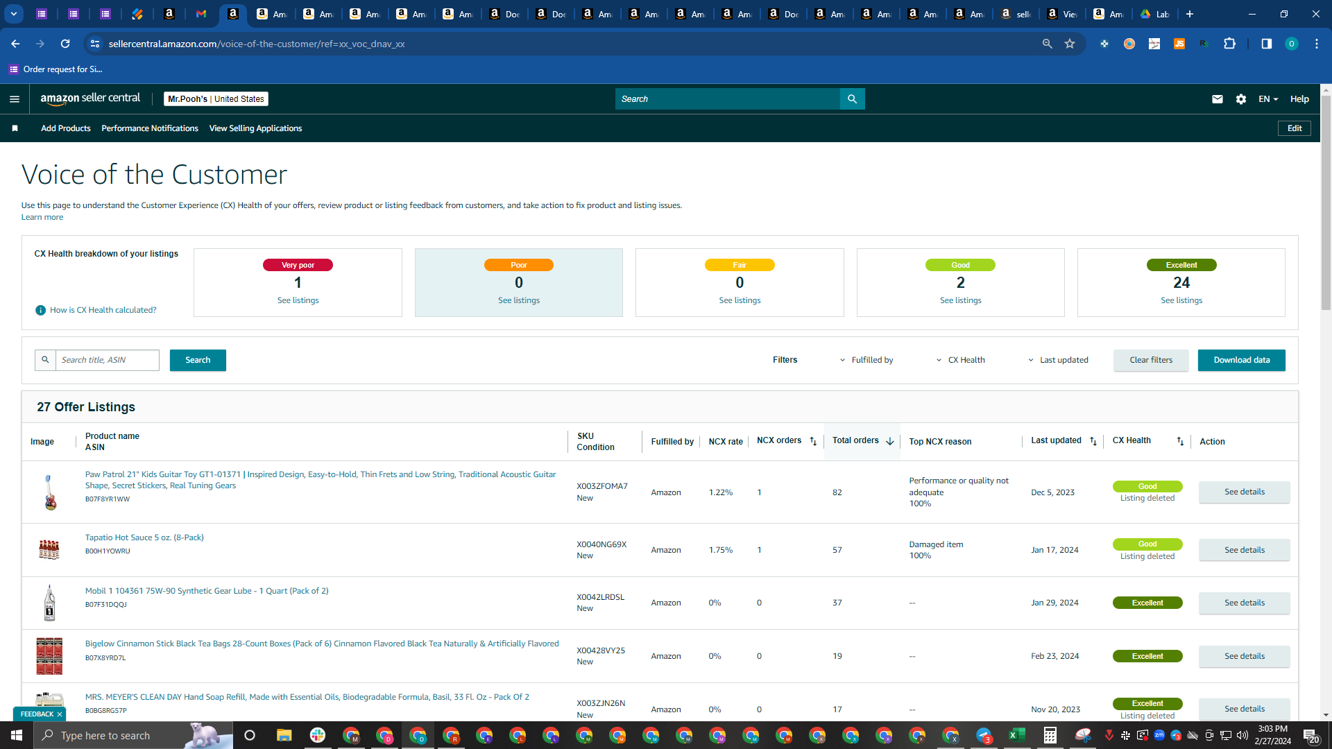This screenshot has height=749, width=1332.
Task: Open the Order request bookmark in bookmarks bar
Action: (x=55, y=69)
